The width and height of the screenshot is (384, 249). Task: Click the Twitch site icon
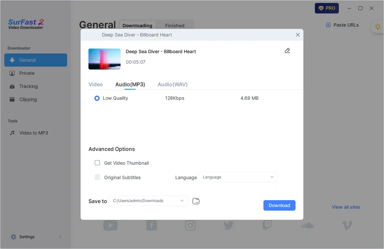point(267,225)
